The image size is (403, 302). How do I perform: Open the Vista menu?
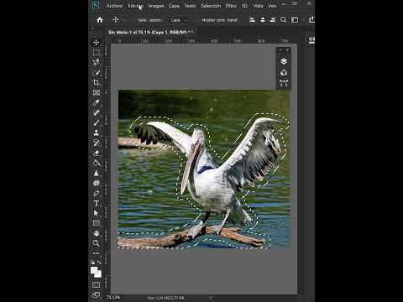258,6
